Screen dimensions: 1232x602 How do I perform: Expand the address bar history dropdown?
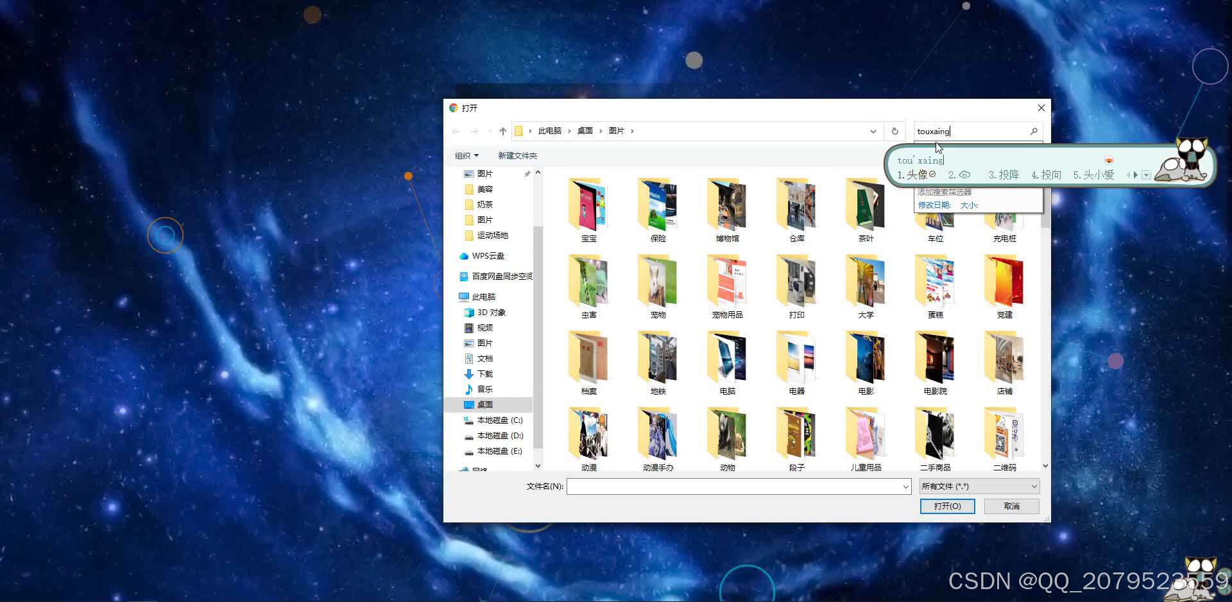coord(873,131)
